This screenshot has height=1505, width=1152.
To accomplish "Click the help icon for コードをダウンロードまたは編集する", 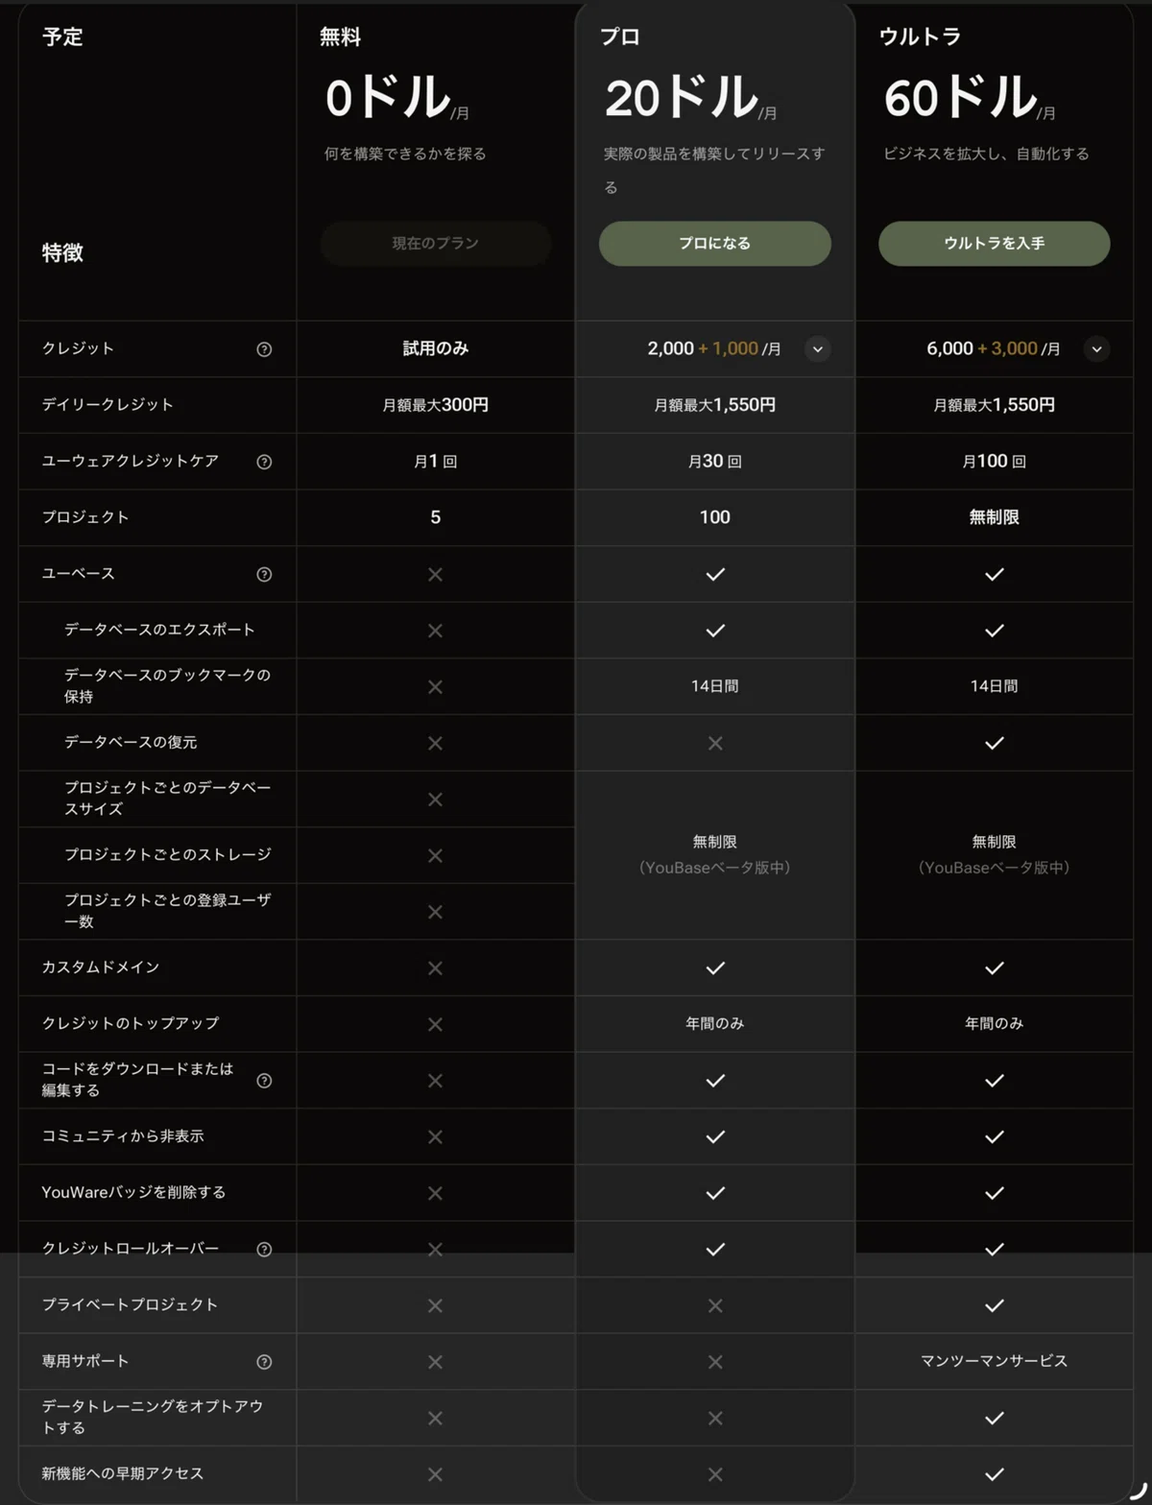I will (x=264, y=1081).
